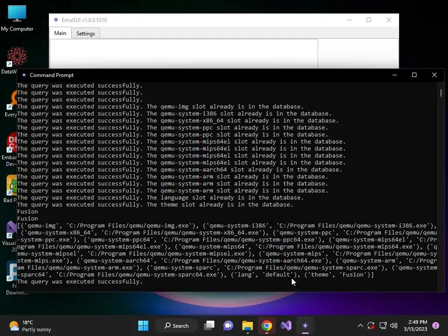Click the qemu-system-aarch64 slot line

180,169
